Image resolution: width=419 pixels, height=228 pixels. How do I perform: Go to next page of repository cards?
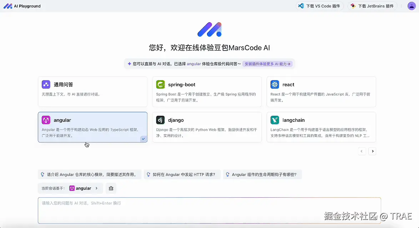point(373,151)
